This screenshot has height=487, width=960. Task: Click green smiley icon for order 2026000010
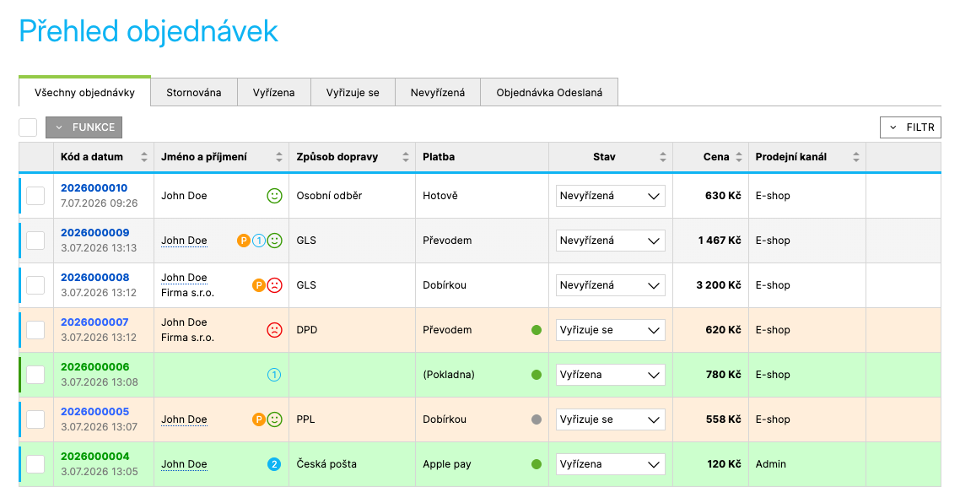click(274, 196)
